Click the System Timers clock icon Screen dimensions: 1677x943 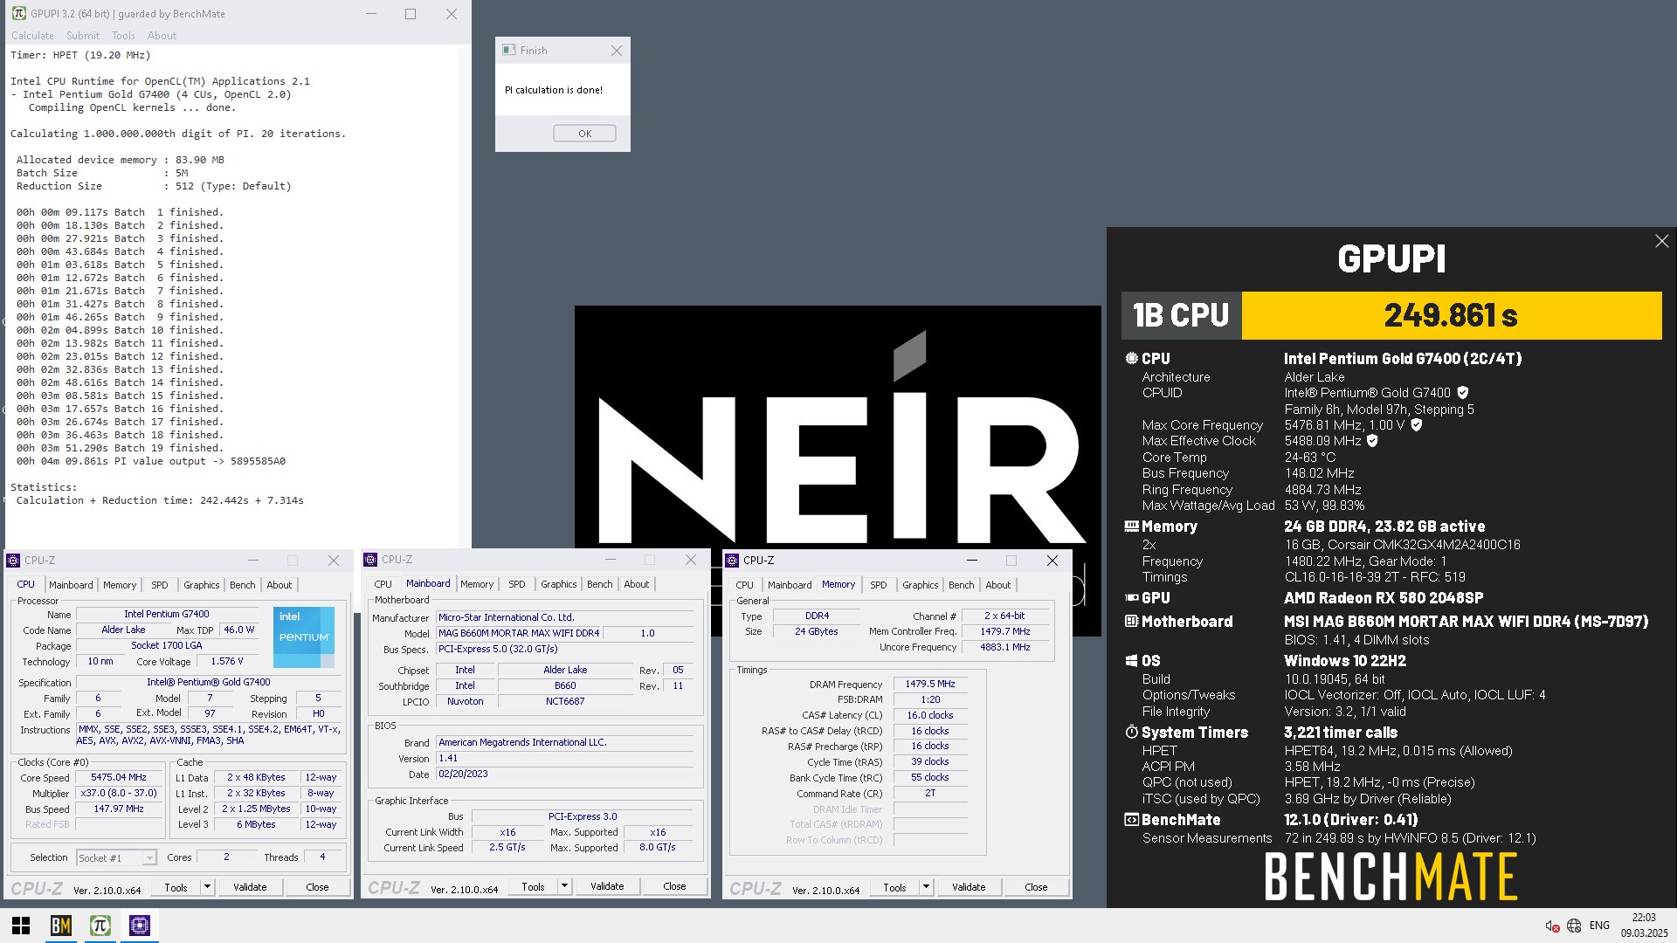point(1131,732)
